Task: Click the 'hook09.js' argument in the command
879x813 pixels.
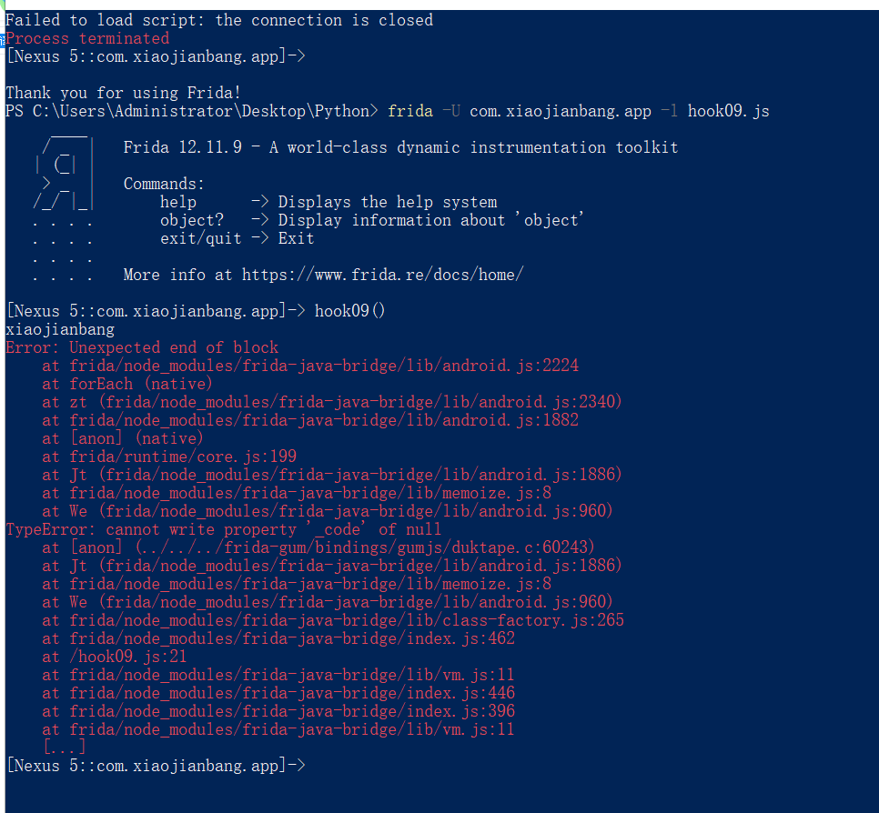Action: point(728,111)
